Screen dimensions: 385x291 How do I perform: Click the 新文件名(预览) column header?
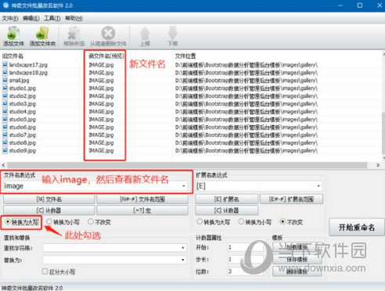(x=106, y=56)
